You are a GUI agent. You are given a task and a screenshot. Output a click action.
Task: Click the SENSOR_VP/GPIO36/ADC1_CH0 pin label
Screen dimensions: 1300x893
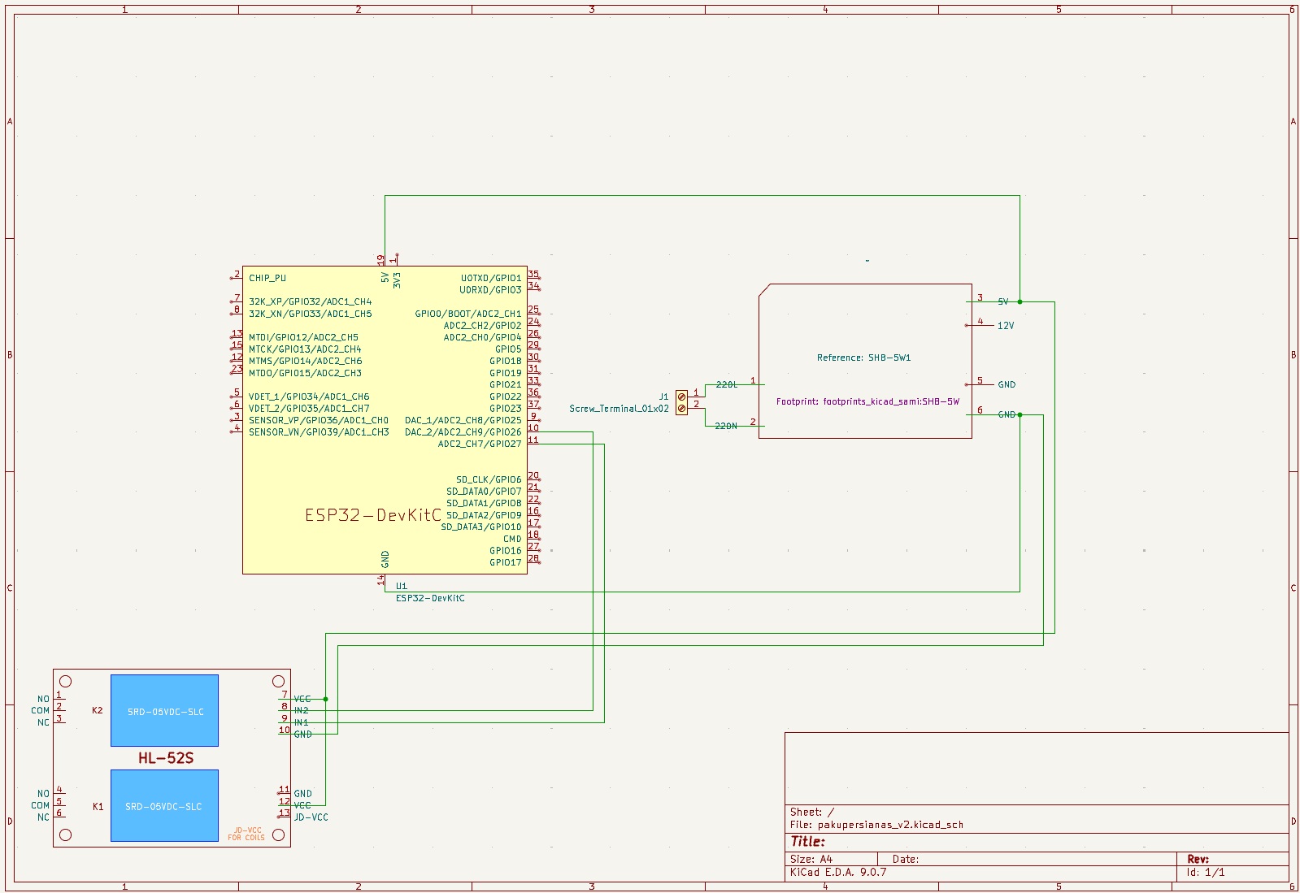click(319, 420)
